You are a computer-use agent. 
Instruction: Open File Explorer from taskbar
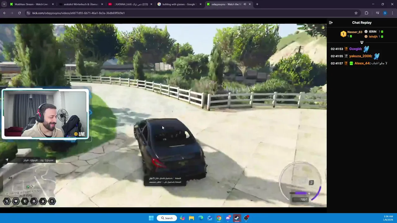pyautogui.click(x=191, y=218)
